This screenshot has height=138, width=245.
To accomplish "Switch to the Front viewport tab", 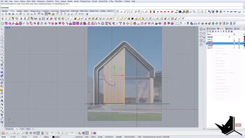I will pos(22,129).
